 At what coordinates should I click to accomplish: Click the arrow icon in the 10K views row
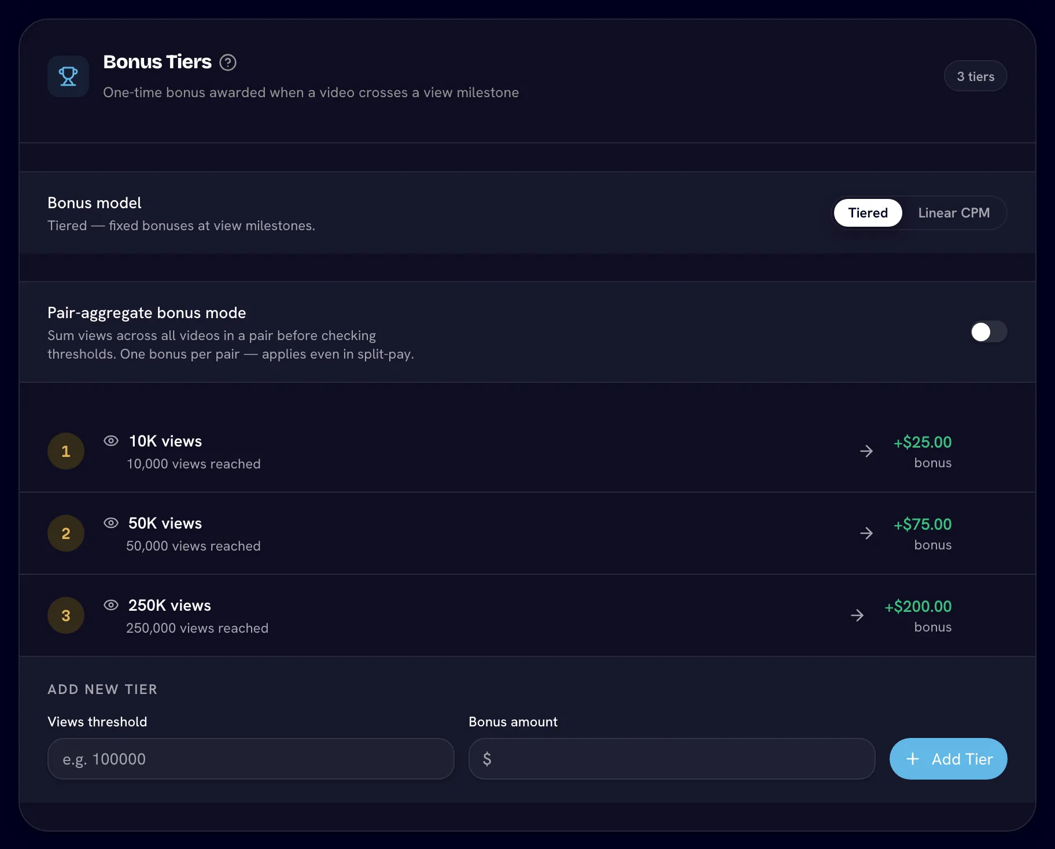click(x=866, y=451)
